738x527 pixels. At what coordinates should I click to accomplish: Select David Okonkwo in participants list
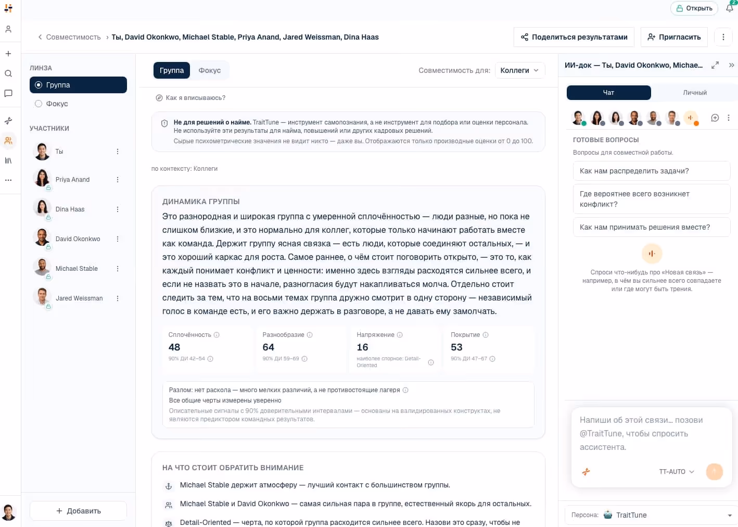78,239
